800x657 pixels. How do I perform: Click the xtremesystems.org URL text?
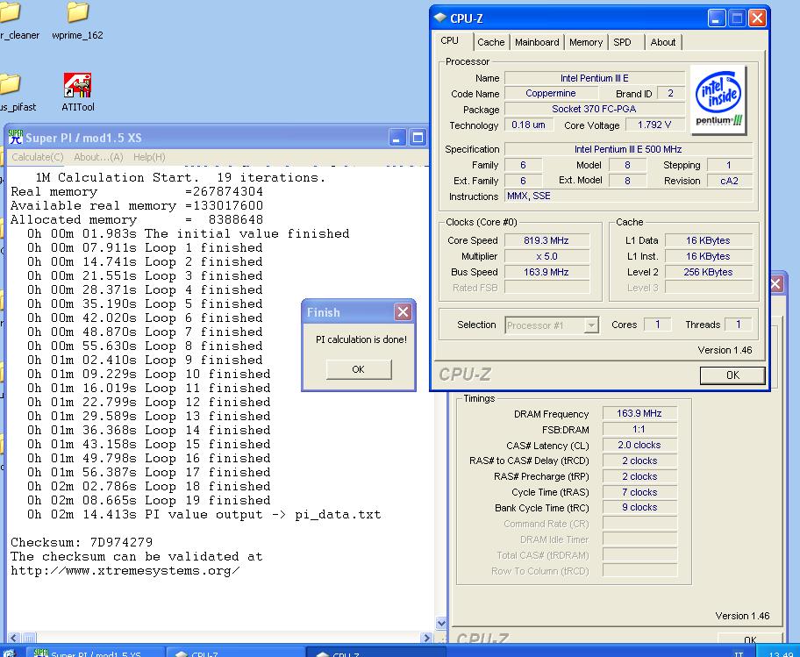click(125, 571)
